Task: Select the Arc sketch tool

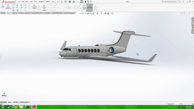Action: coord(17,8)
